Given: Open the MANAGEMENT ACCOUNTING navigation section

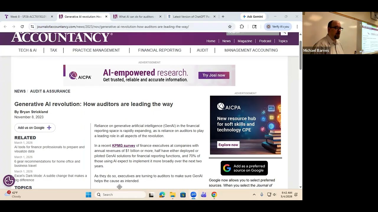Looking at the screenshot, I should [251, 50].
